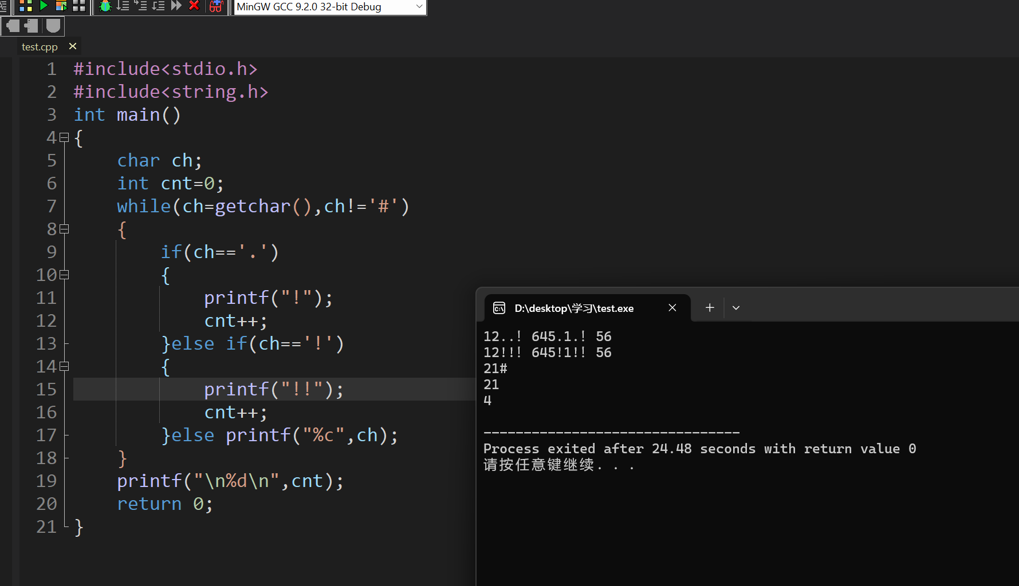Click the Add Watch glasses icon
Viewport: 1019px width, 586px height.
216,6
